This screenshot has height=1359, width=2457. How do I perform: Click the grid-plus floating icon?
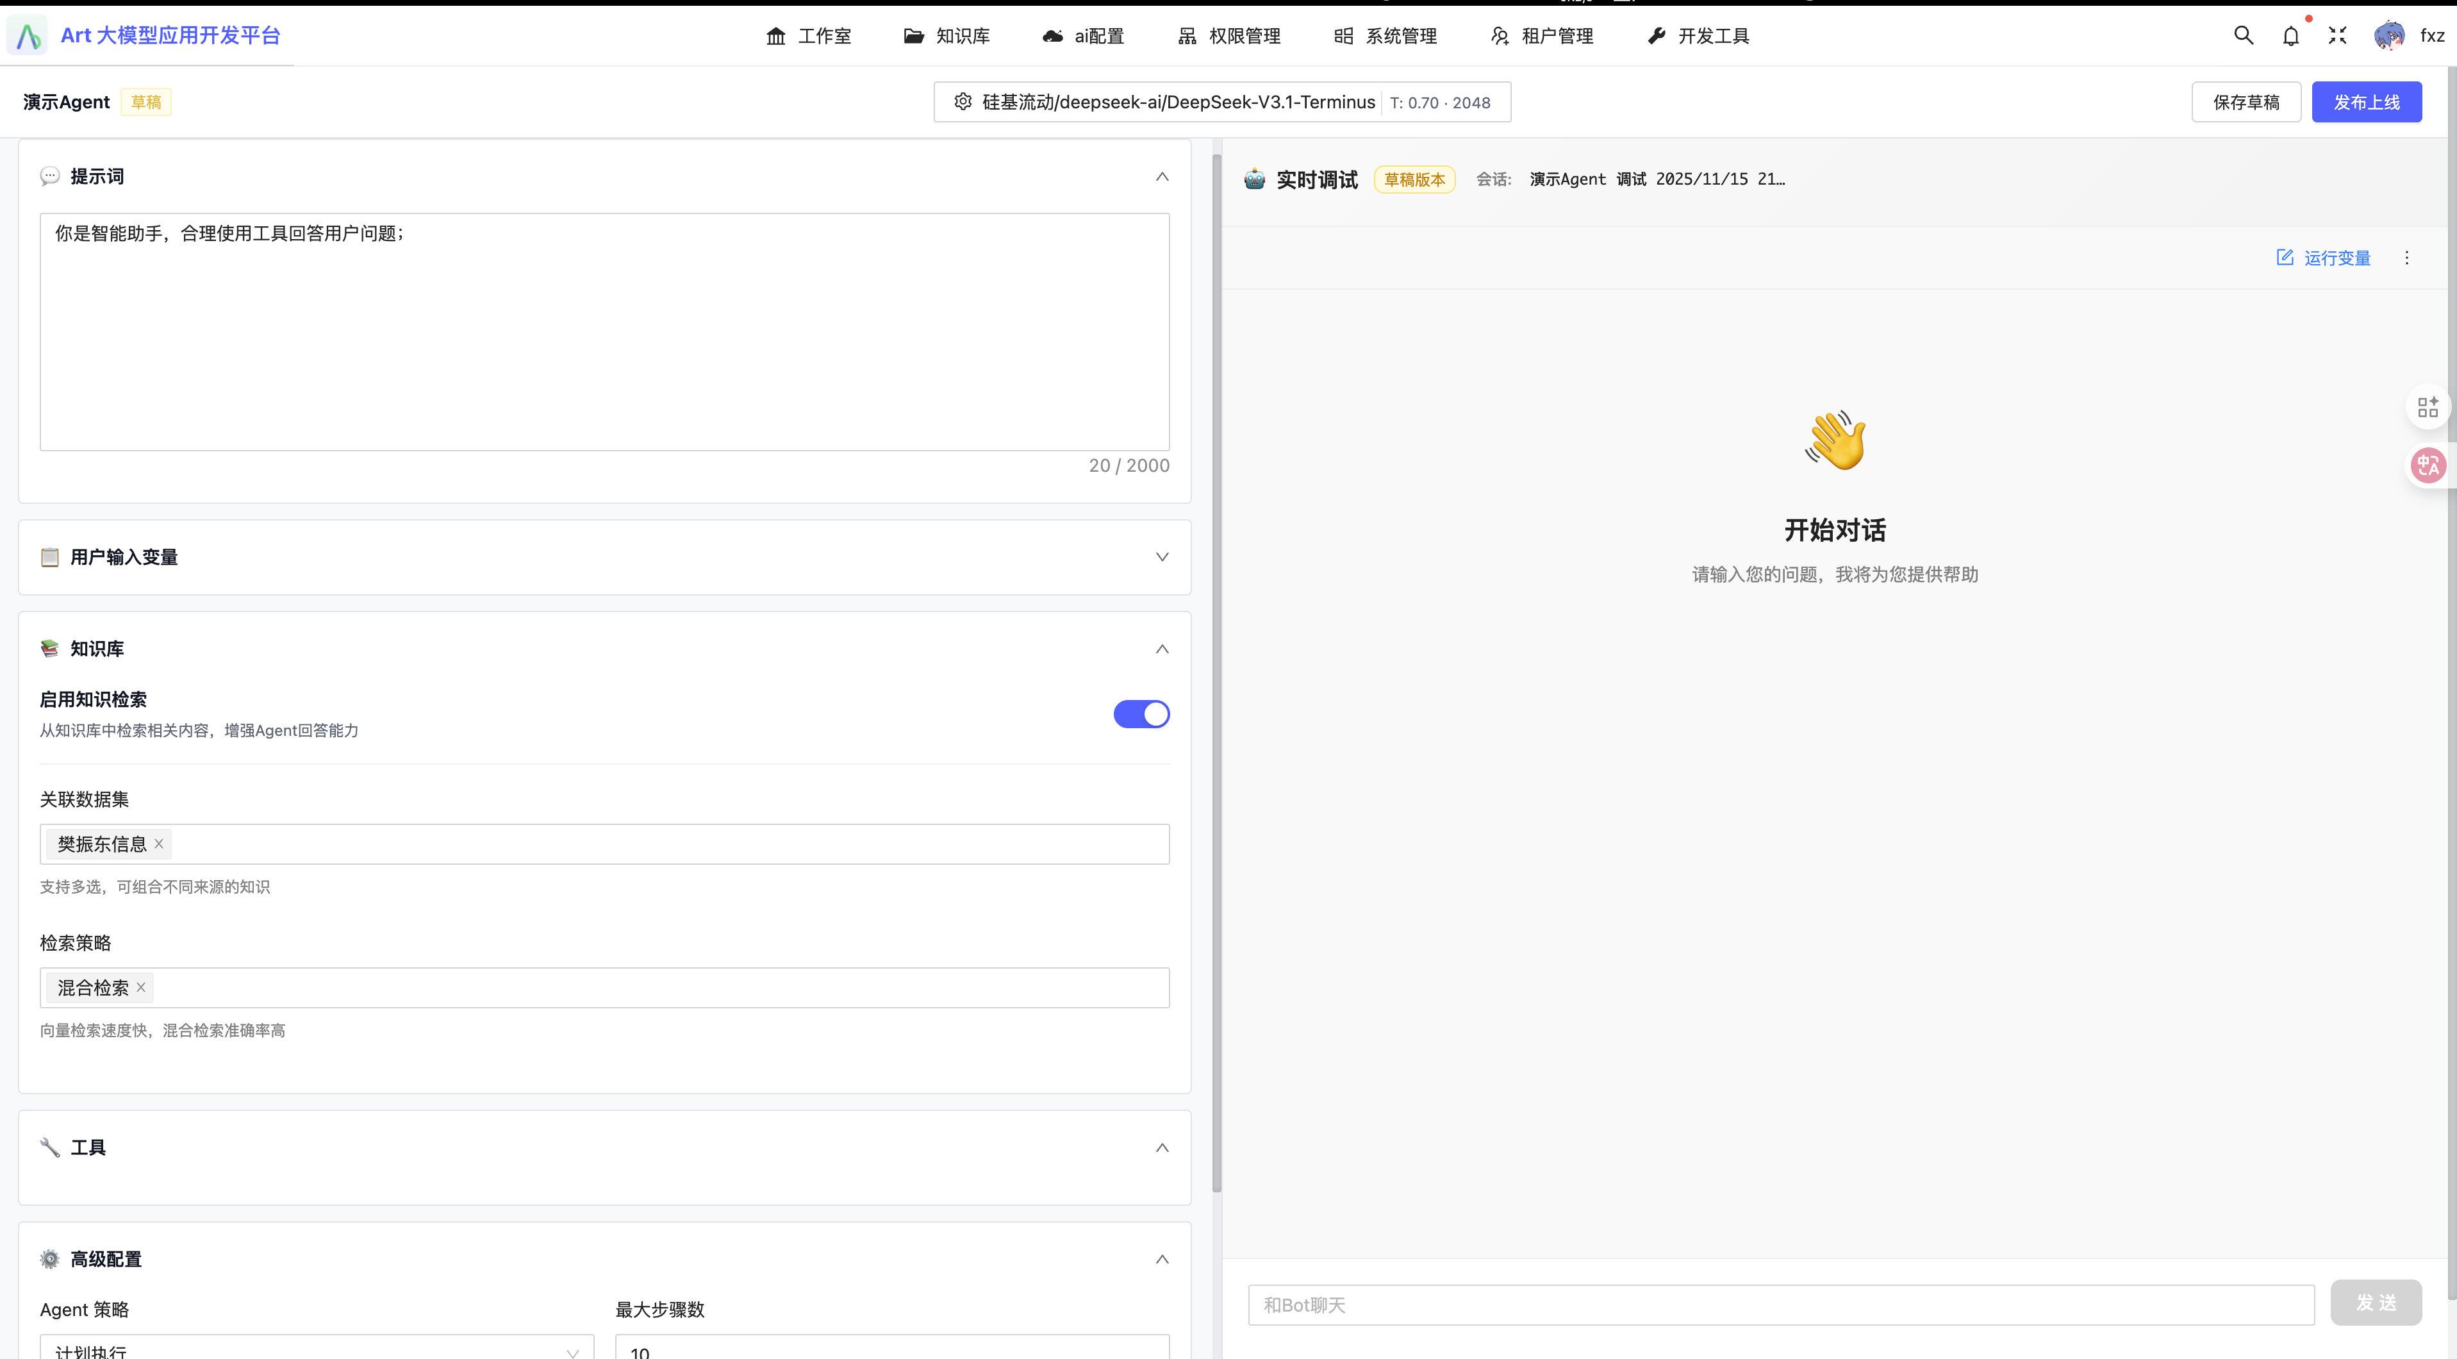point(2428,408)
